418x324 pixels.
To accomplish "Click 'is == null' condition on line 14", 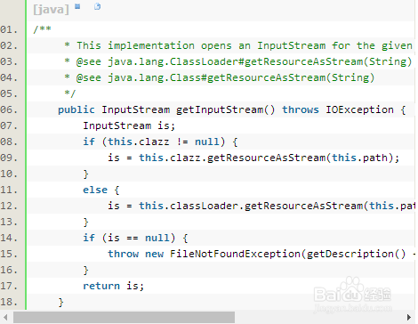I will point(139,238).
